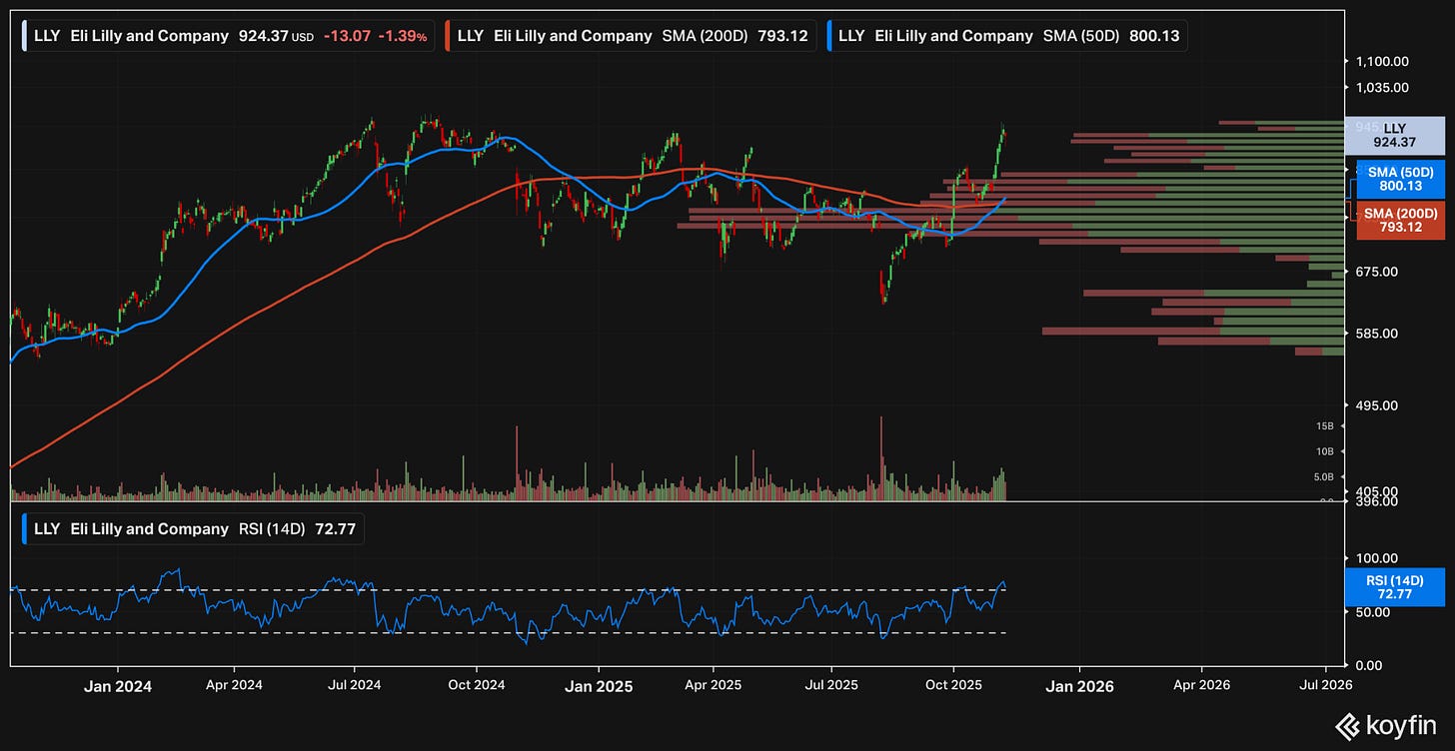The width and height of the screenshot is (1455, 751).
Task: Click the red color bar of SMA (200D) legend
Action: 448,36
